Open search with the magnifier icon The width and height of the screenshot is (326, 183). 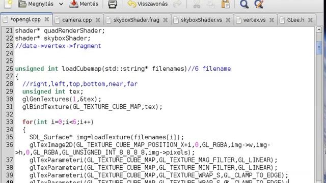coord(244,4)
